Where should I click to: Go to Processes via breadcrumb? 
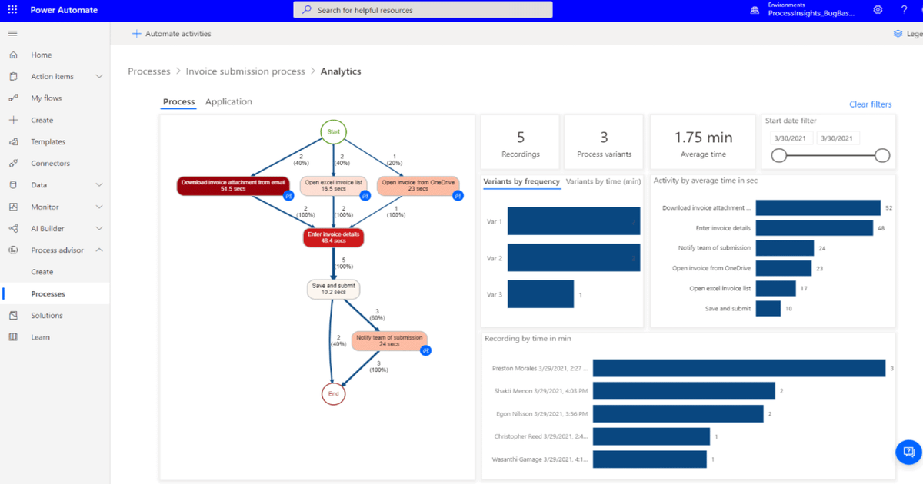(x=149, y=71)
